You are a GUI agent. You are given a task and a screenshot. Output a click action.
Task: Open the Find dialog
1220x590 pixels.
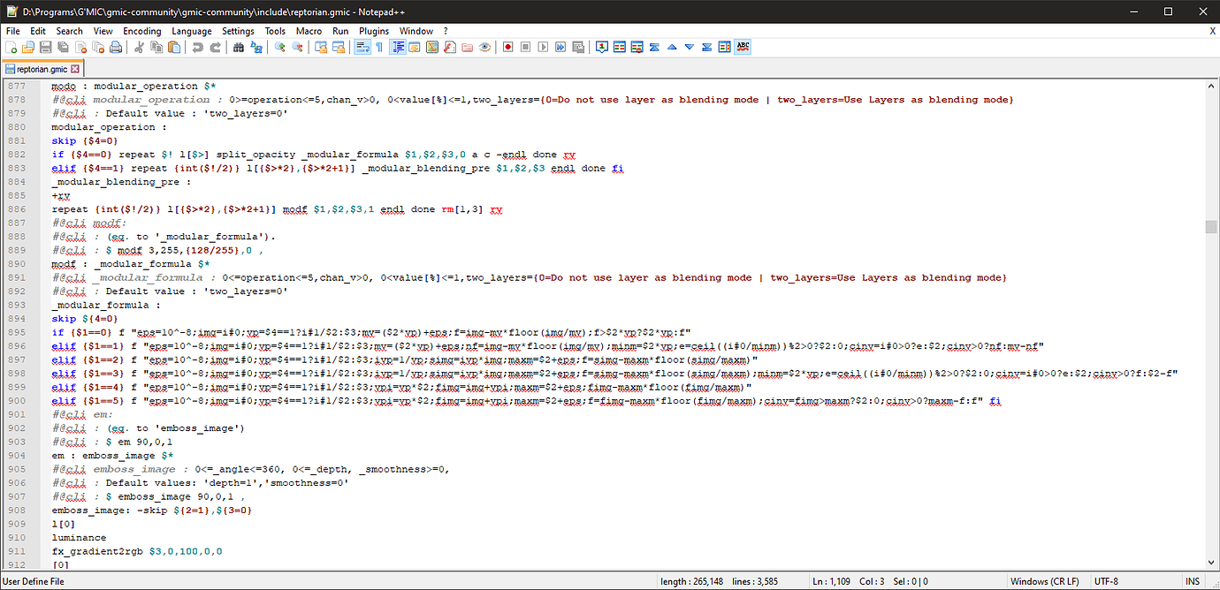pyautogui.click(x=238, y=47)
